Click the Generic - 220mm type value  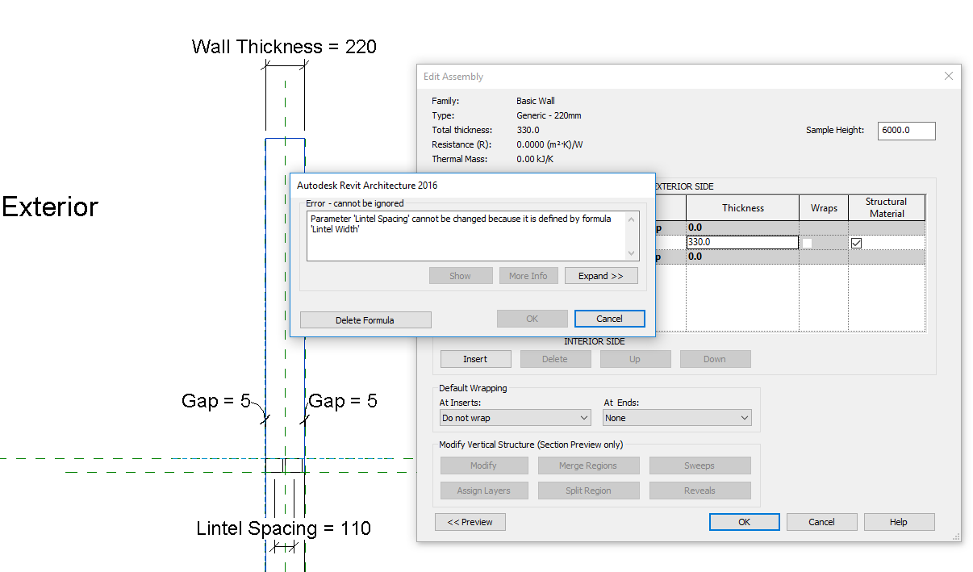549,115
